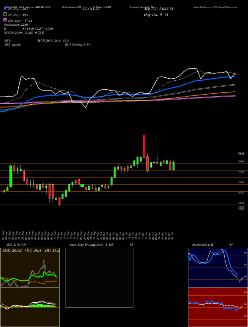Click the MACD histogram green bars
This screenshot has width=248, height=327.
pos(42,306)
